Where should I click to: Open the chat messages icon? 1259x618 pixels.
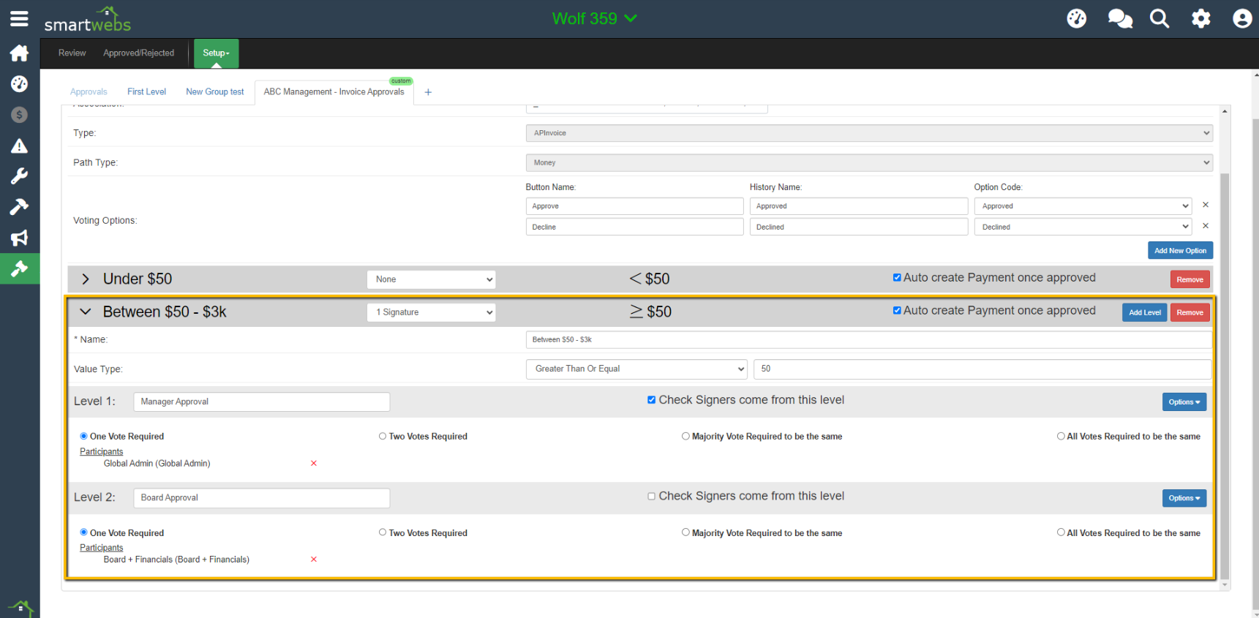click(x=1120, y=18)
